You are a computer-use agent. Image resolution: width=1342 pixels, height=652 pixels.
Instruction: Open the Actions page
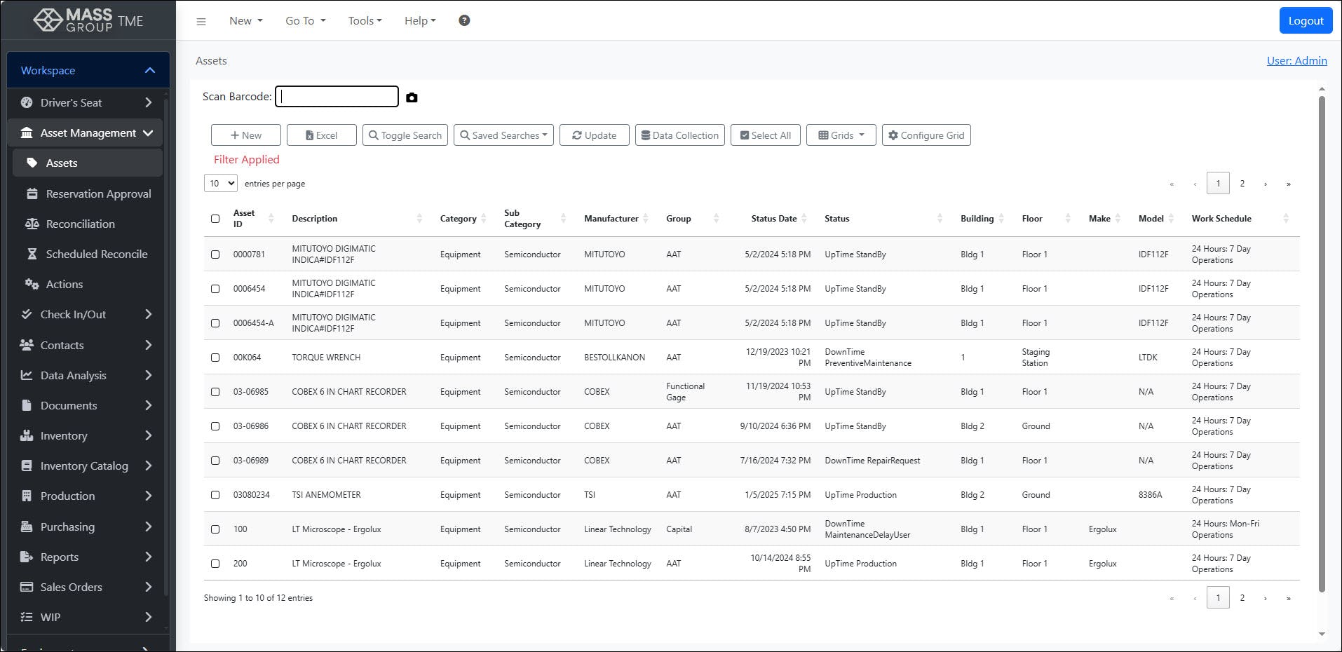pos(64,284)
